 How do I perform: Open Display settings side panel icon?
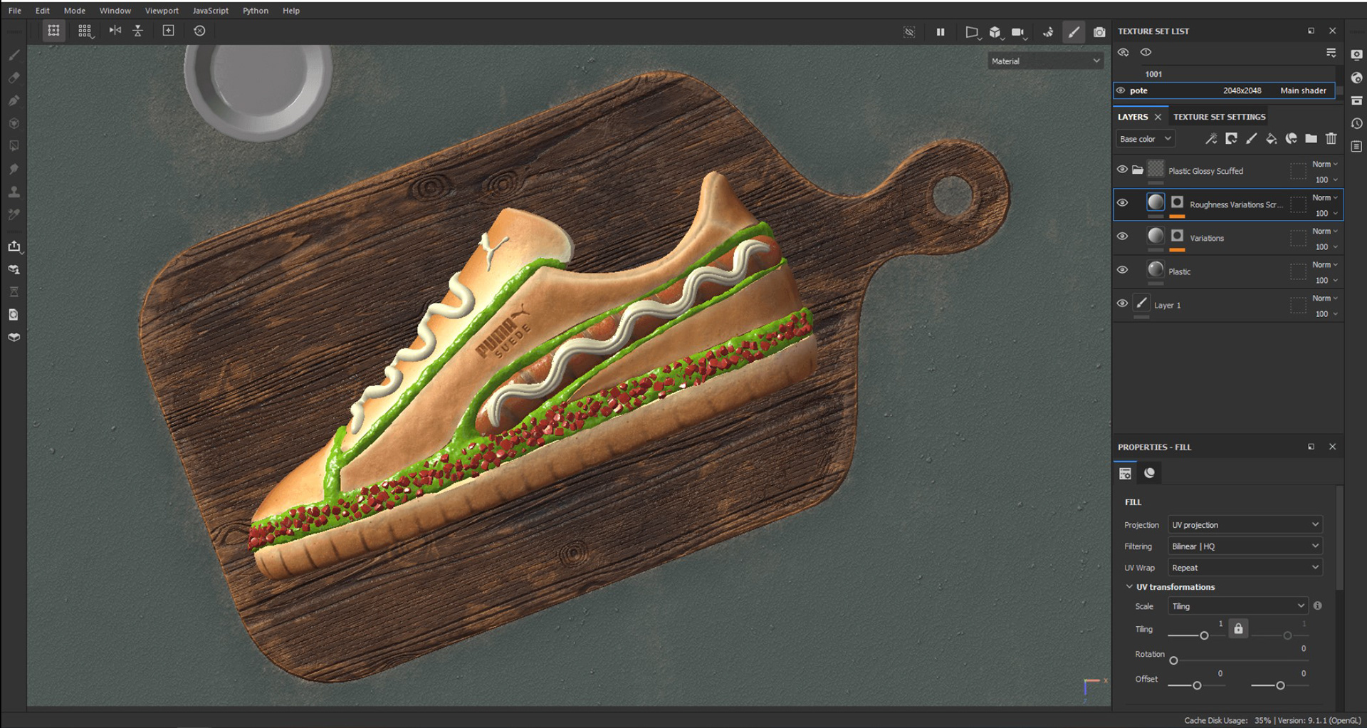[1356, 55]
